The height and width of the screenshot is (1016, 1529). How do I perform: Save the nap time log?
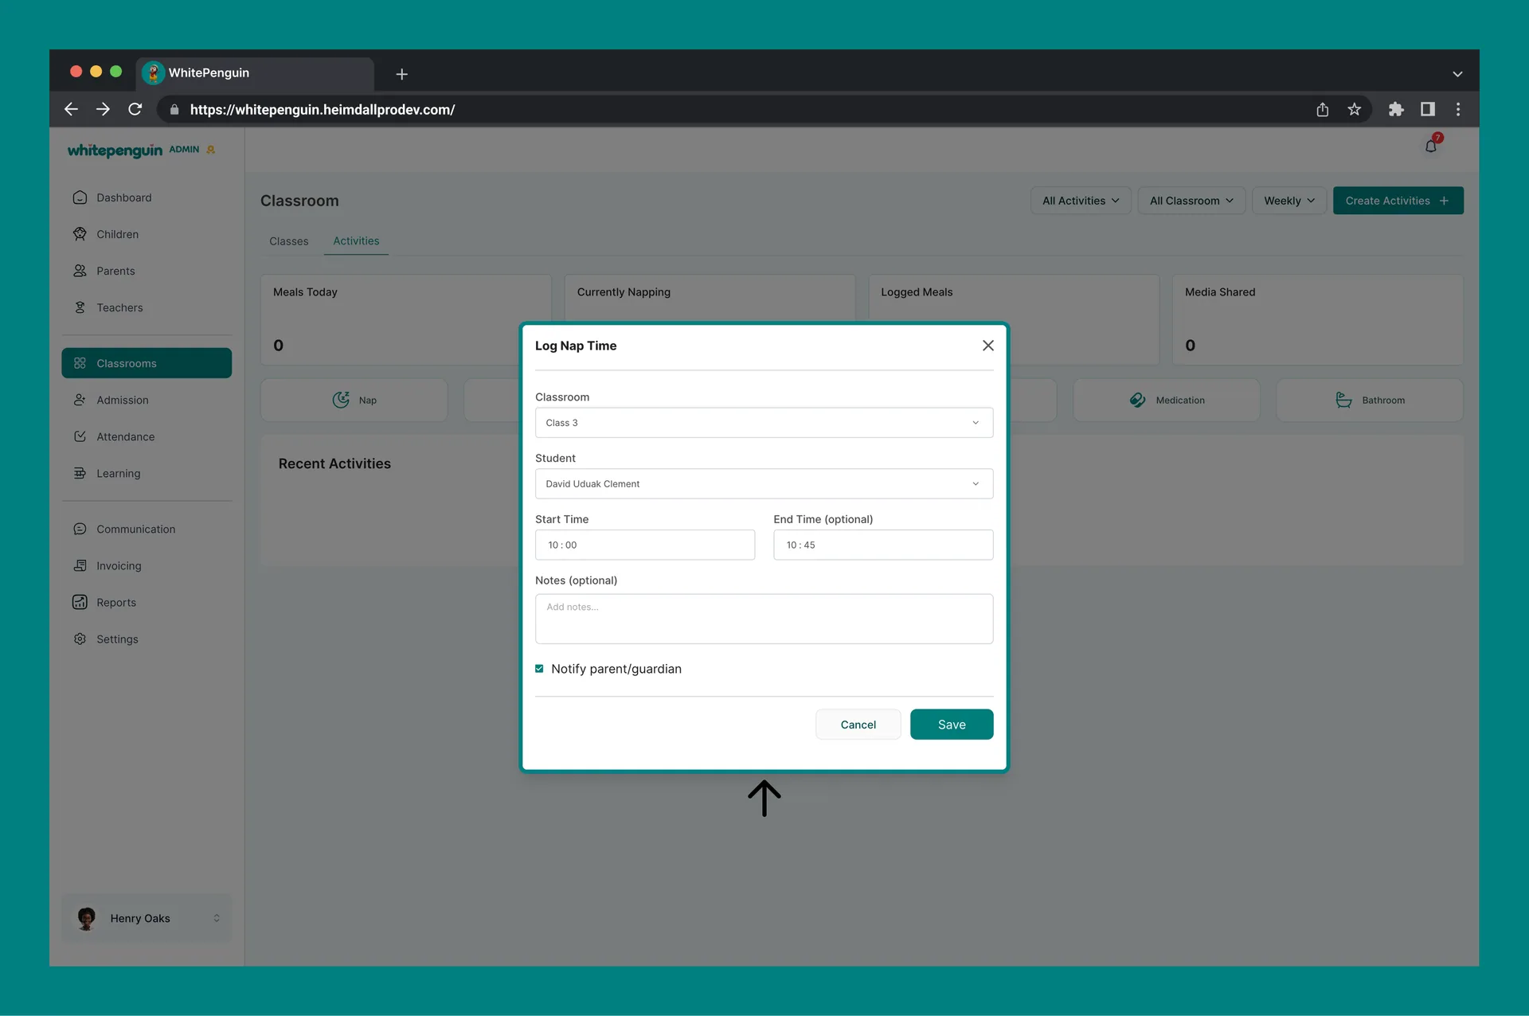pyautogui.click(x=952, y=725)
